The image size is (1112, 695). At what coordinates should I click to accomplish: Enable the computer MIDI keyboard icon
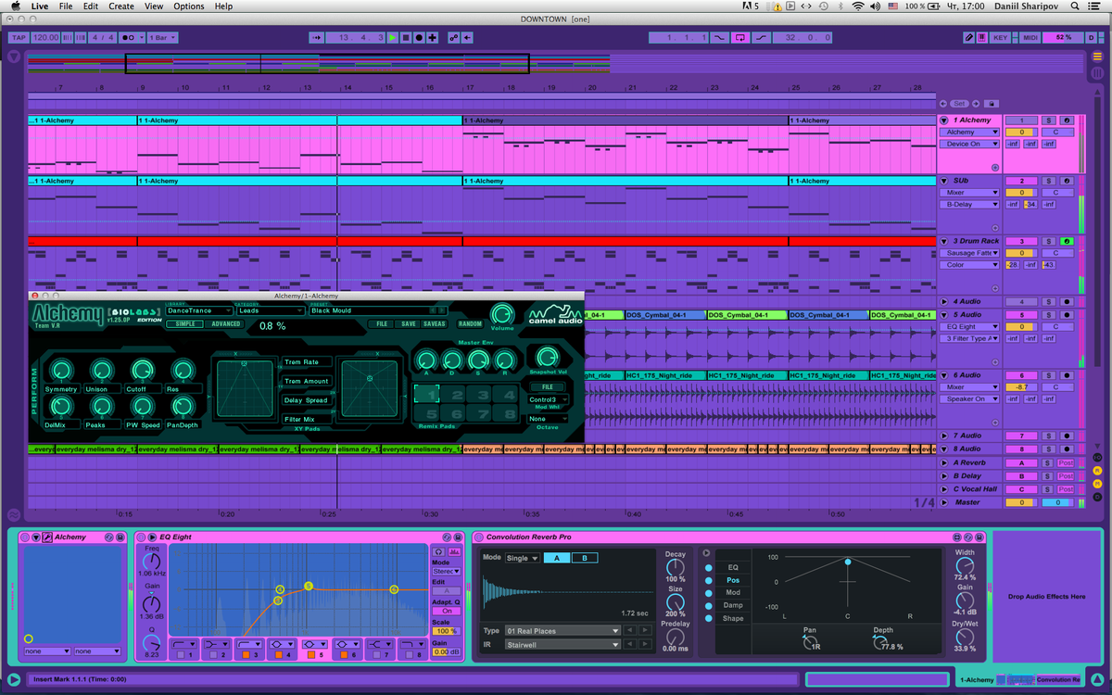tap(981, 37)
